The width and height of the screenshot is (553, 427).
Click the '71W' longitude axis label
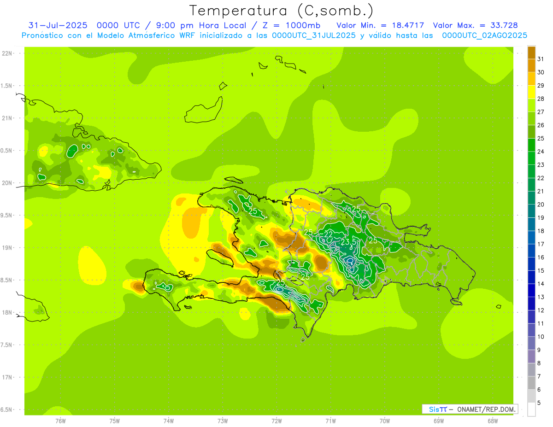(x=330, y=421)
